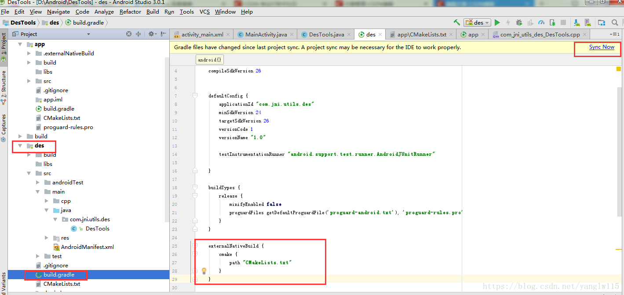
Task: Expand the androidTest folder
Action: coord(38,183)
